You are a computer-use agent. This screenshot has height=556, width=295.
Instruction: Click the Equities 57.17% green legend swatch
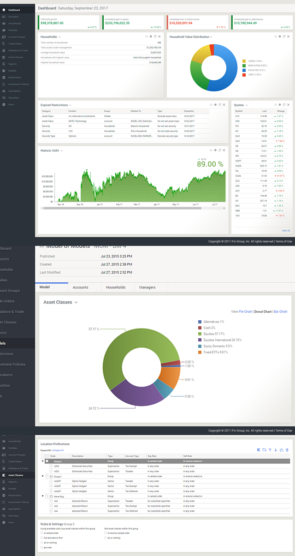200,334
